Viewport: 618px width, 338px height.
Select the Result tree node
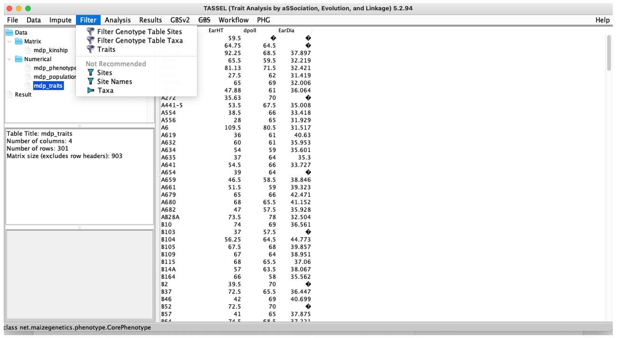click(x=23, y=94)
